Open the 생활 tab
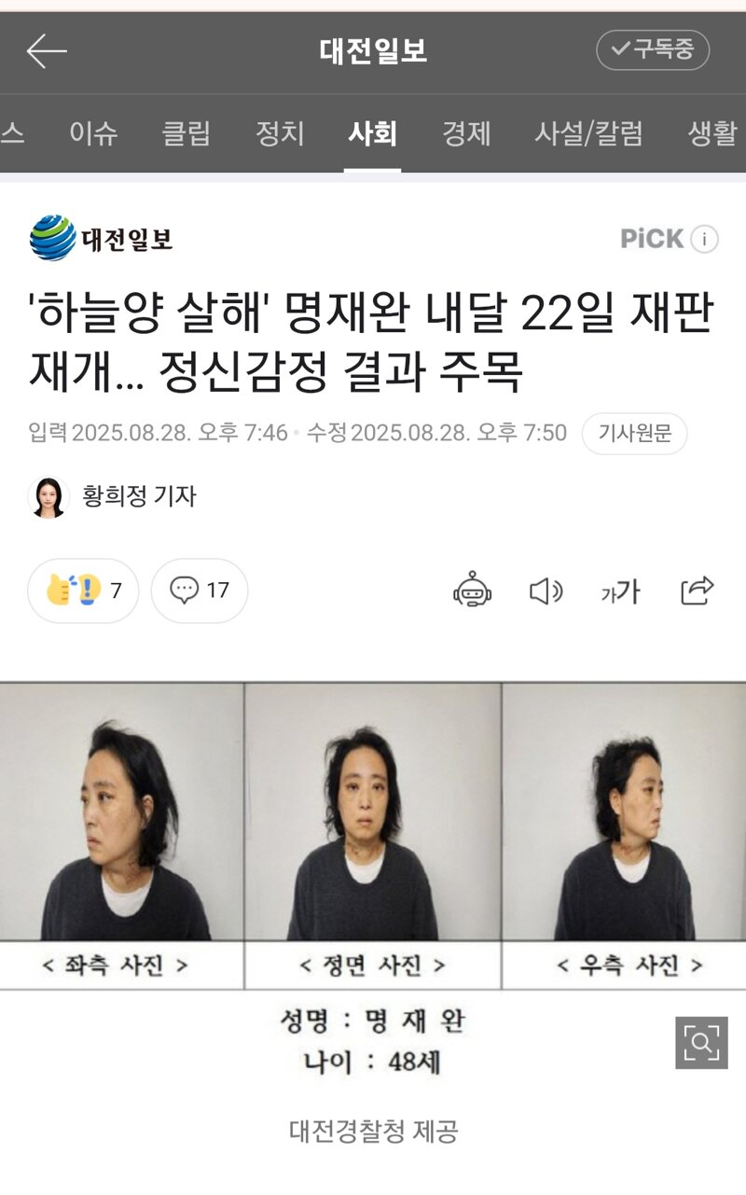Screen dimensions: 746x1195 coord(712,133)
